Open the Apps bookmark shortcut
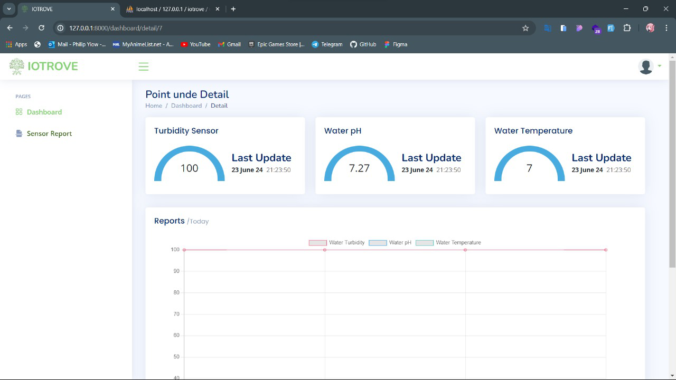 pyautogui.click(x=16, y=44)
